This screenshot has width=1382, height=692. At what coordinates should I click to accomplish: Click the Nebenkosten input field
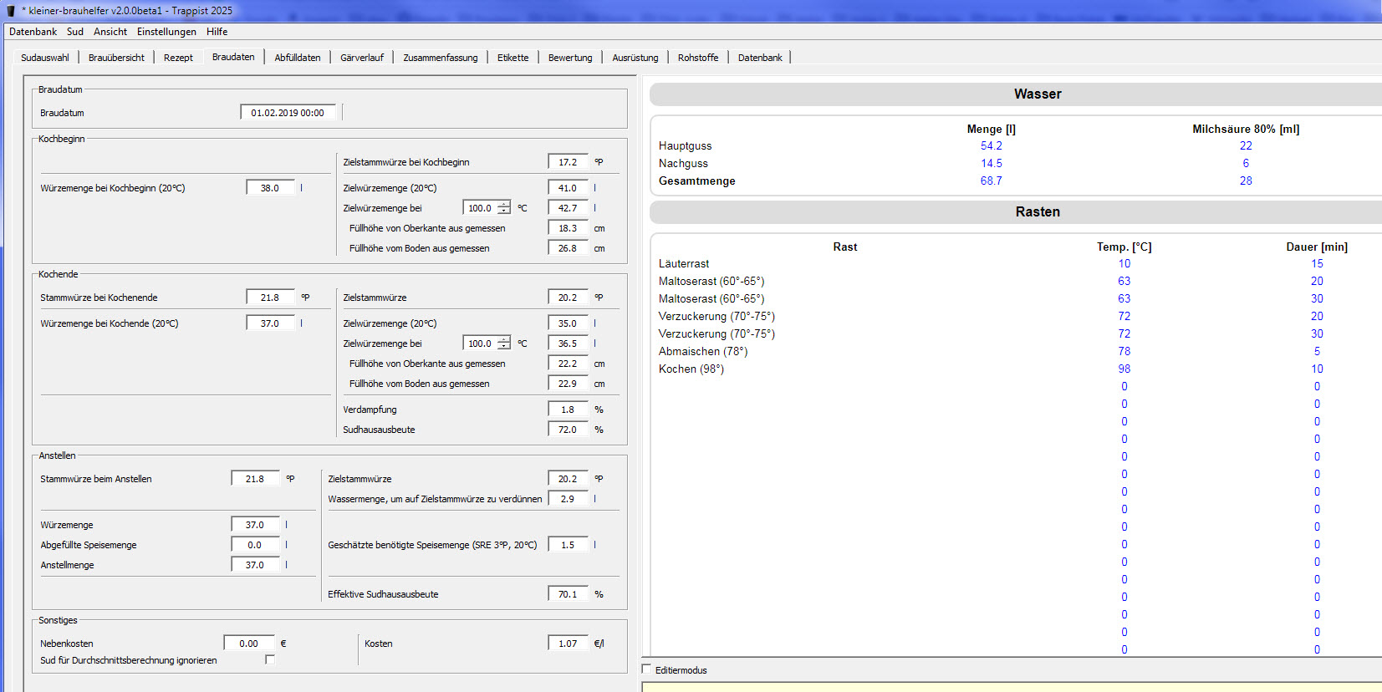click(x=248, y=644)
